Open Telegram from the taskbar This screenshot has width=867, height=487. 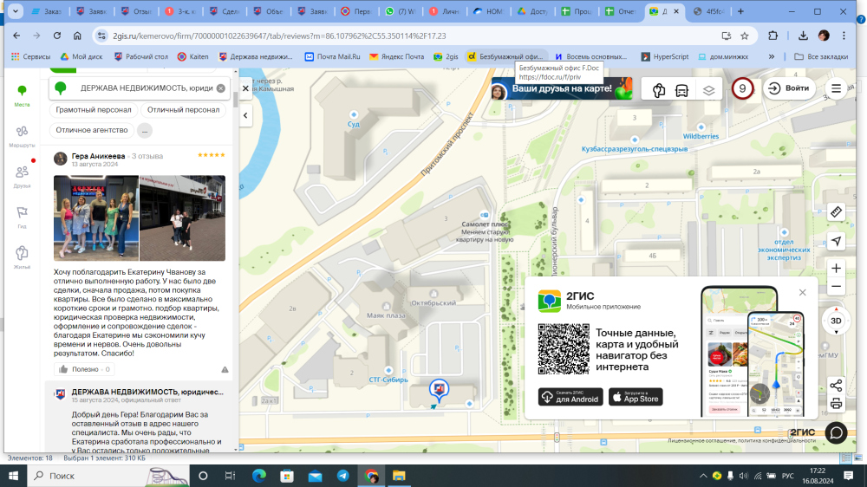tap(342, 476)
